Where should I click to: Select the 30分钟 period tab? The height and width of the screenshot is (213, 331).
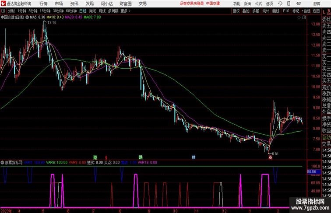pyautogui.click(x=58, y=11)
